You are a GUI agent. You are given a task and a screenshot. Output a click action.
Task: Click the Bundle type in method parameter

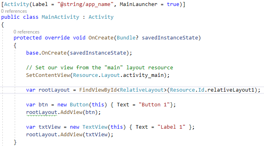[126, 38]
